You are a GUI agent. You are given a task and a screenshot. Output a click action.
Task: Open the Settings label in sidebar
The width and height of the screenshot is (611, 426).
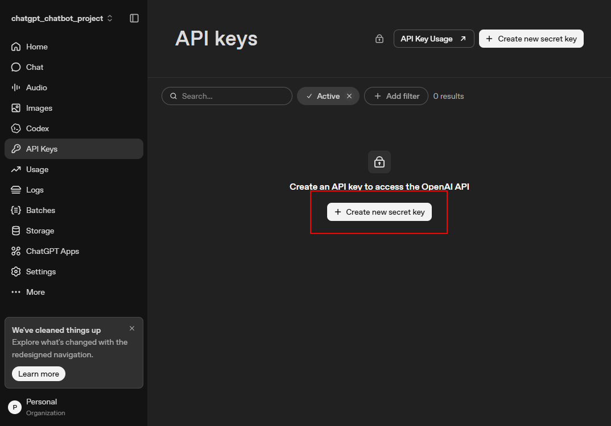pyautogui.click(x=41, y=272)
